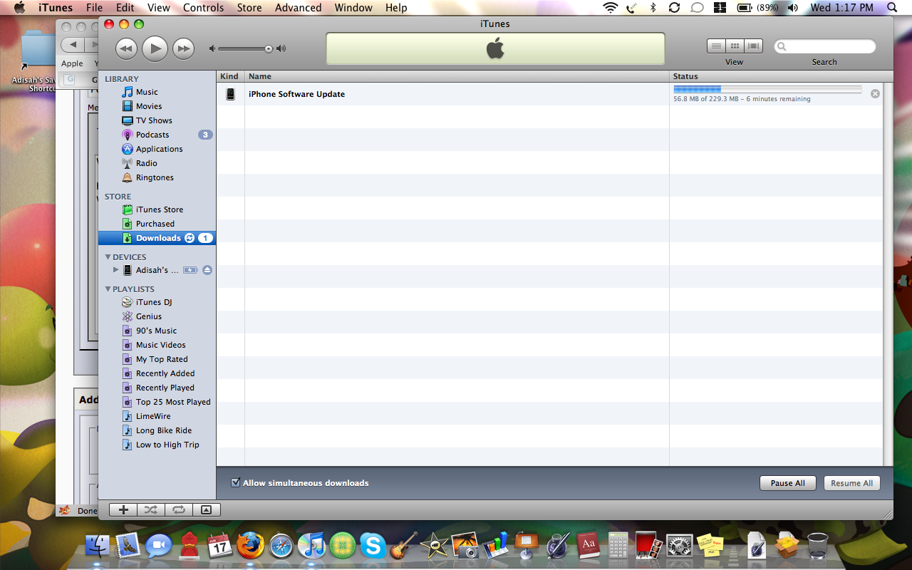Image resolution: width=912 pixels, height=570 pixels.
Task: Show the artwork viewer panel button
Action: [206, 509]
